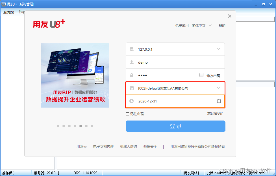Click the account set icon beside [002](default)
The height and width of the screenshot is (176, 276).
131,88
